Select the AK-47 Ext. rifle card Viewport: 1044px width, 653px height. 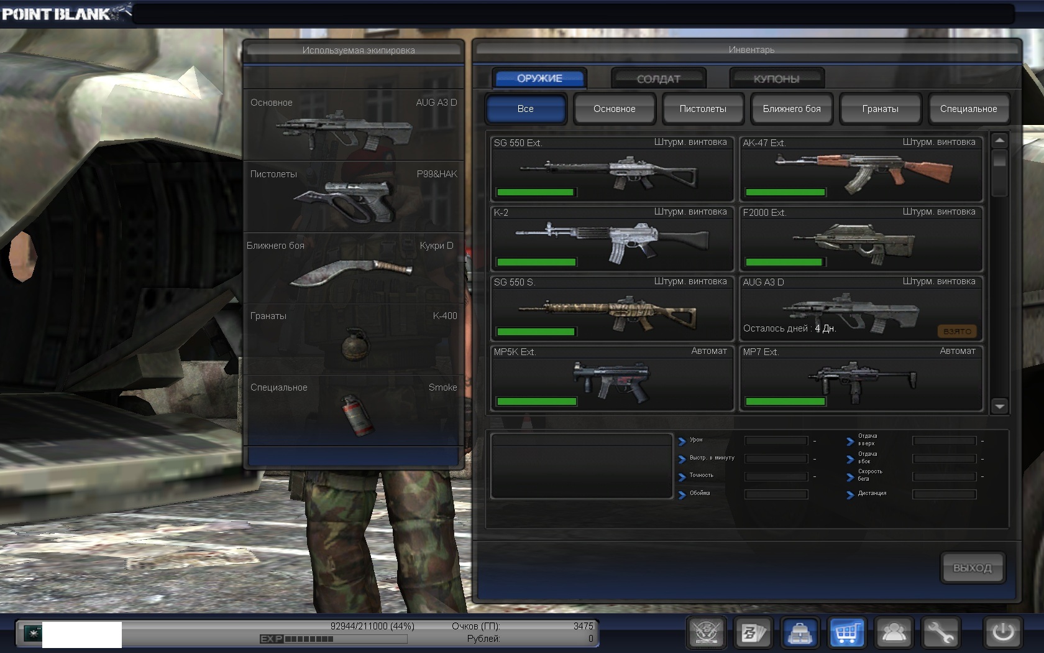click(861, 169)
